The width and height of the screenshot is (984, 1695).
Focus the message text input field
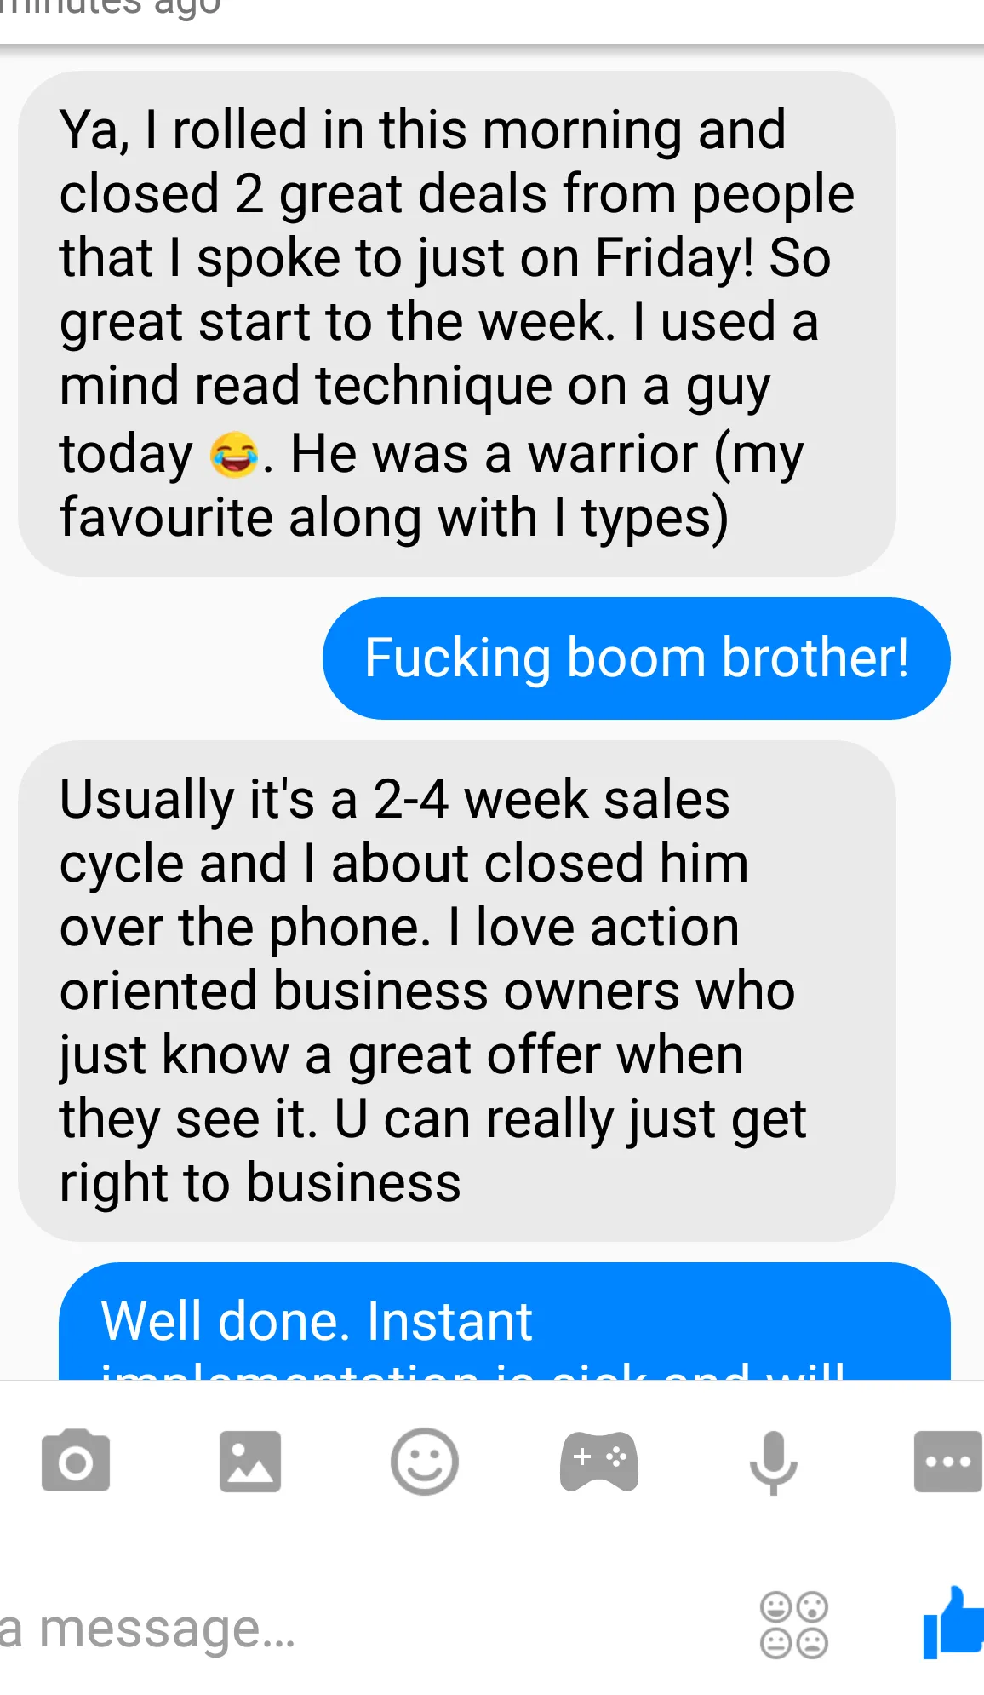pos(366,1627)
